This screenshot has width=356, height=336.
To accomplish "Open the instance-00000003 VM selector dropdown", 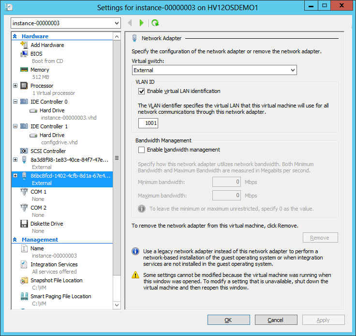I will (66, 23).
